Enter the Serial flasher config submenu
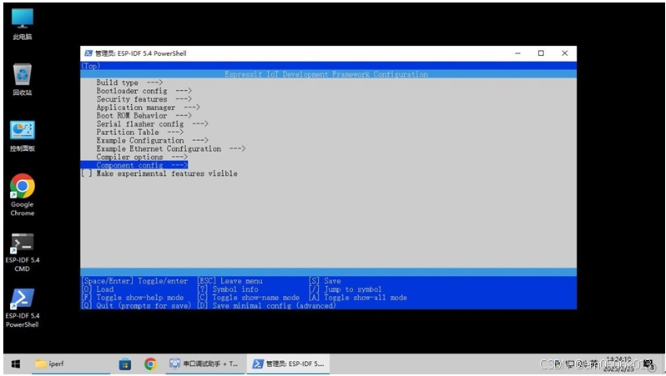The height and width of the screenshot is (376, 666). click(x=152, y=124)
